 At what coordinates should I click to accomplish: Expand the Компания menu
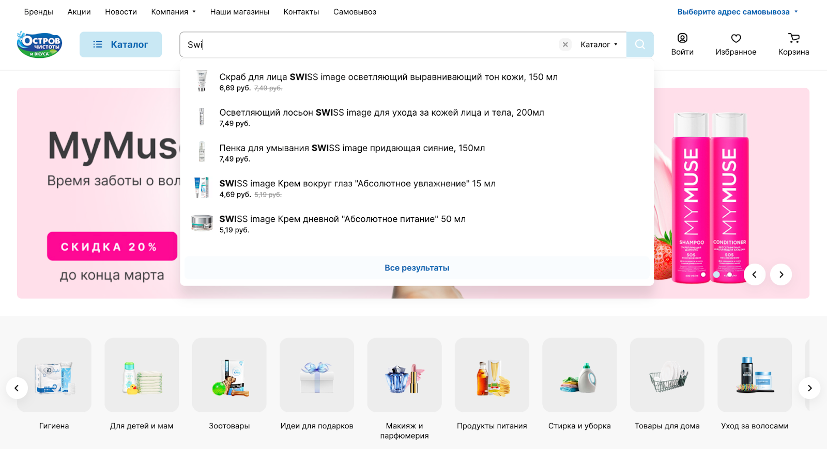click(173, 12)
